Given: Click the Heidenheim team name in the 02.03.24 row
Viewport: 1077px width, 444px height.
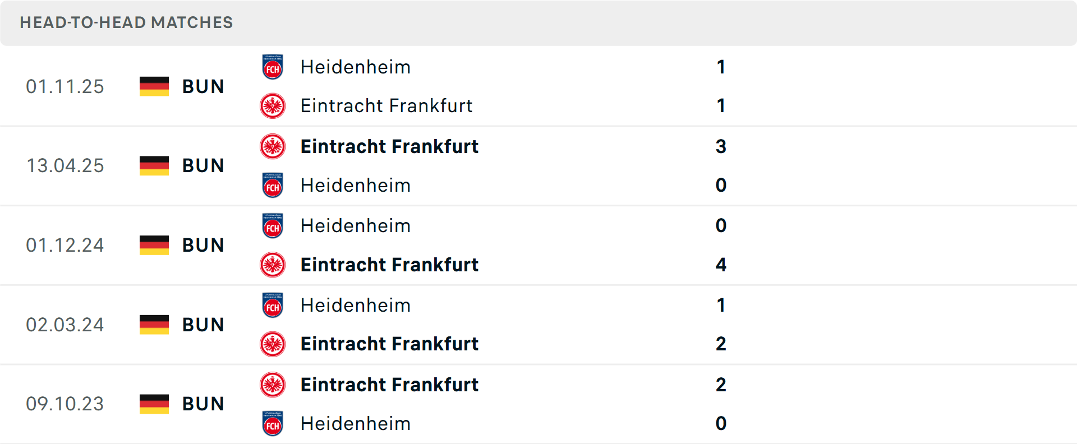Looking at the screenshot, I should [x=355, y=305].
